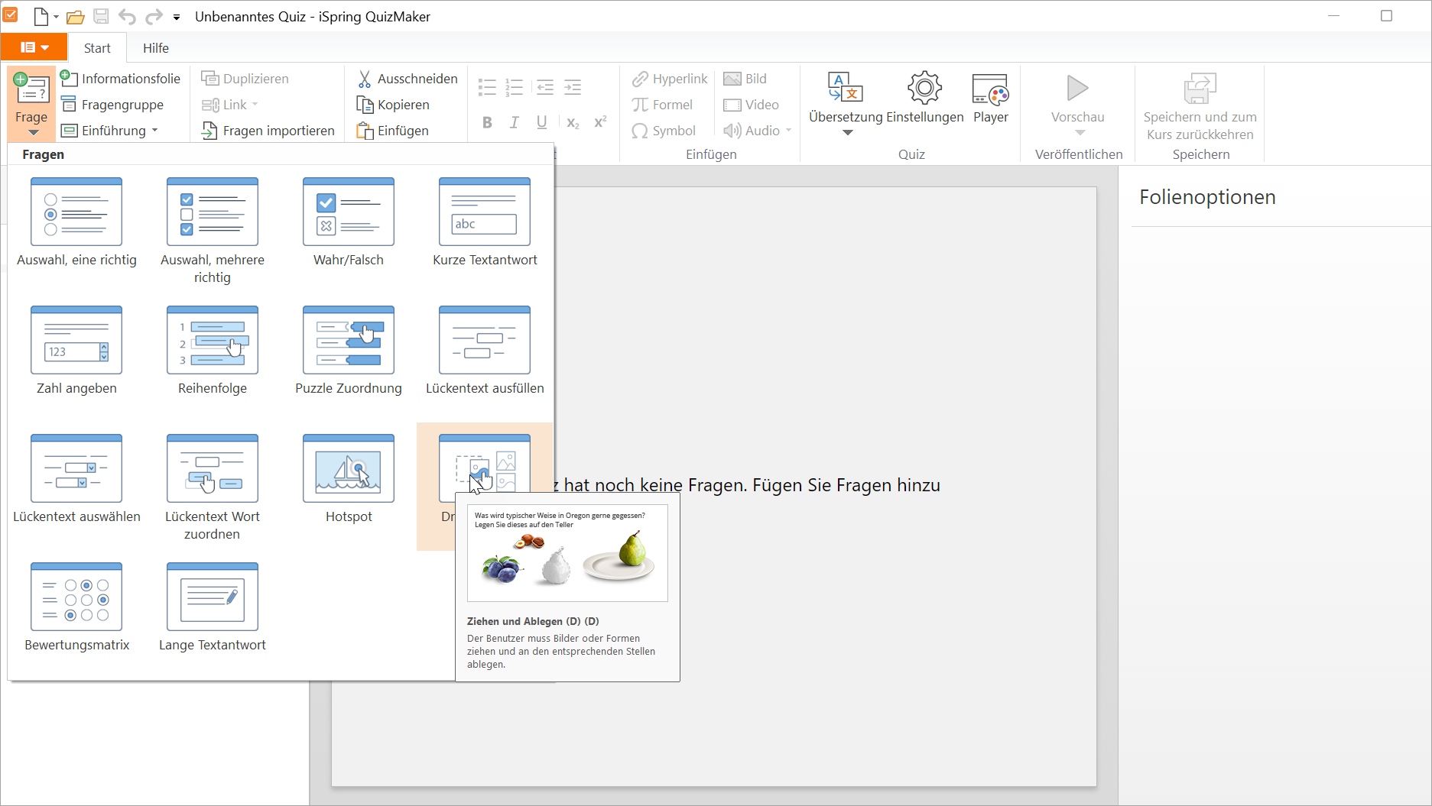Open the Übersetzung dropdown menu
This screenshot has height=806, width=1432.
(846, 133)
